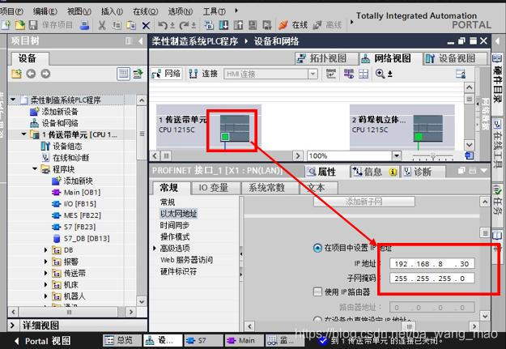Open the 工具(T) menu
The height and width of the screenshot is (349, 506).
coord(214,11)
